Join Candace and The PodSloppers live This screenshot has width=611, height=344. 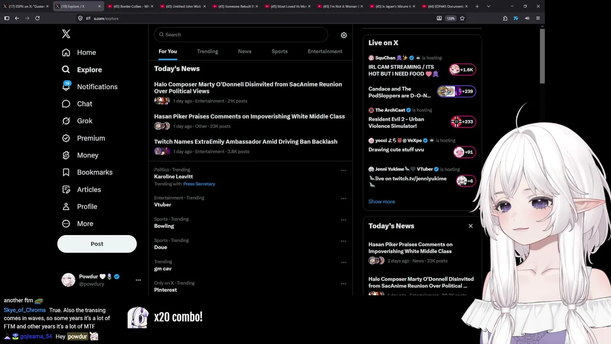[x=422, y=92]
